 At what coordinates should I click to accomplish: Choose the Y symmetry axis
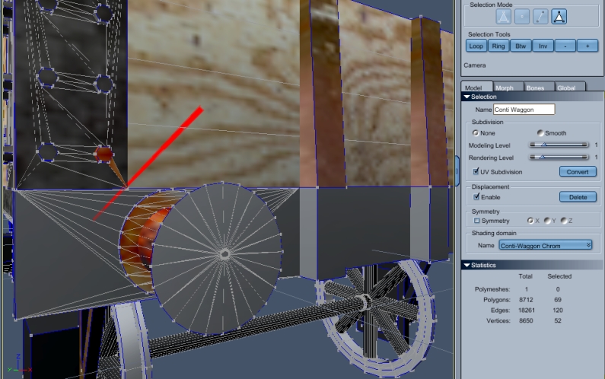pyautogui.click(x=547, y=221)
